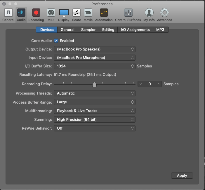Select the Audio preferences waveform icon
This screenshot has width=205, height=190.
click(x=21, y=13)
